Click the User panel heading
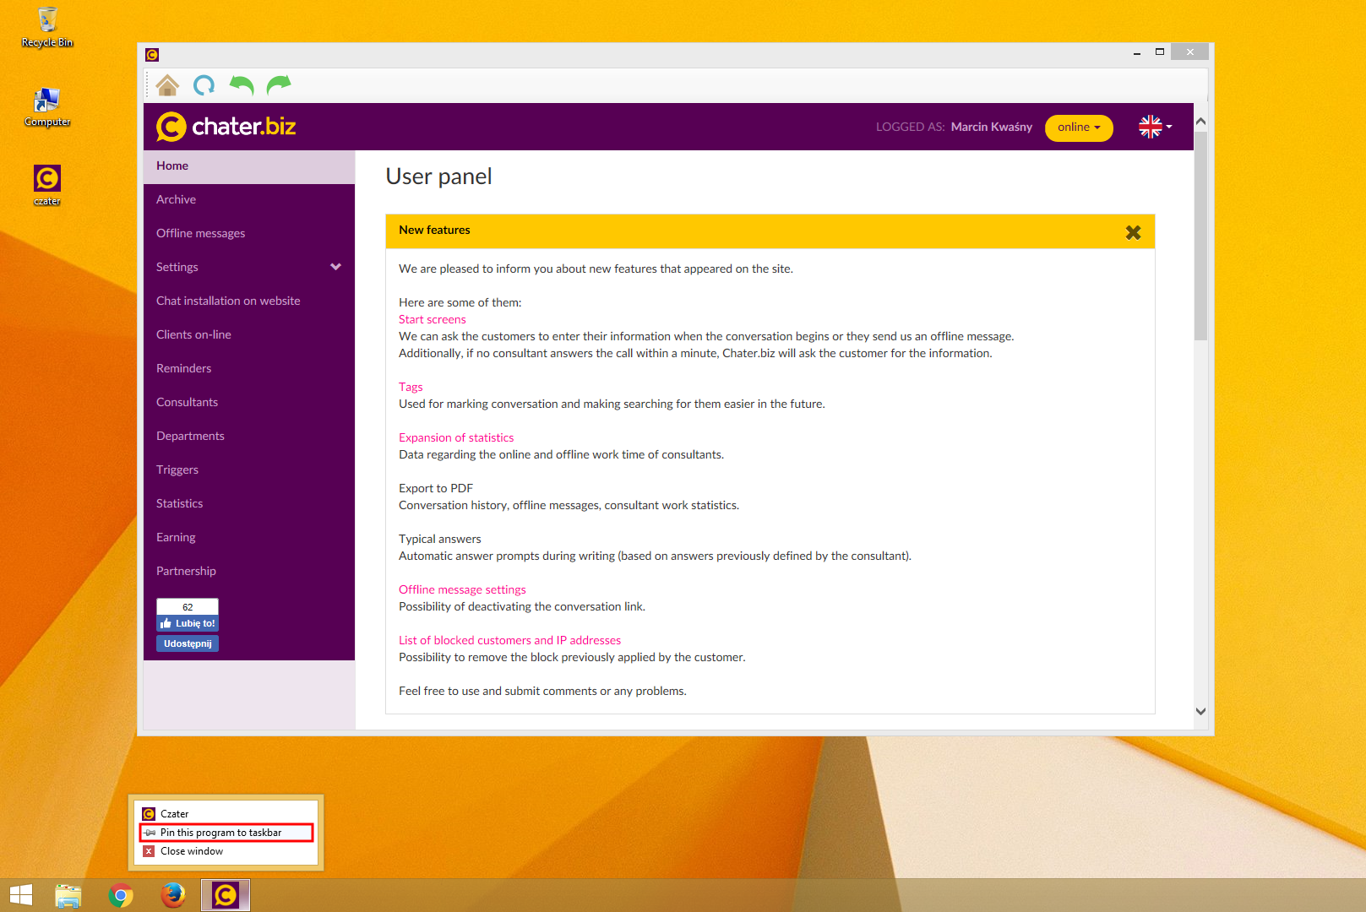 (x=438, y=176)
